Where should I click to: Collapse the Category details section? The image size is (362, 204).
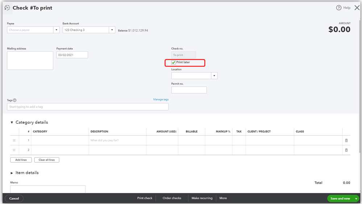[12, 123]
